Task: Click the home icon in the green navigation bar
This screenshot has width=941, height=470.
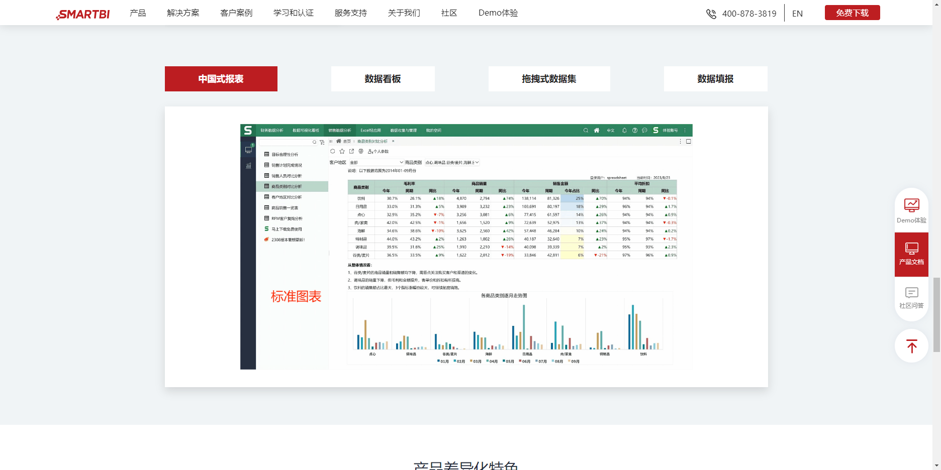Action: pyautogui.click(x=596, y=130)
